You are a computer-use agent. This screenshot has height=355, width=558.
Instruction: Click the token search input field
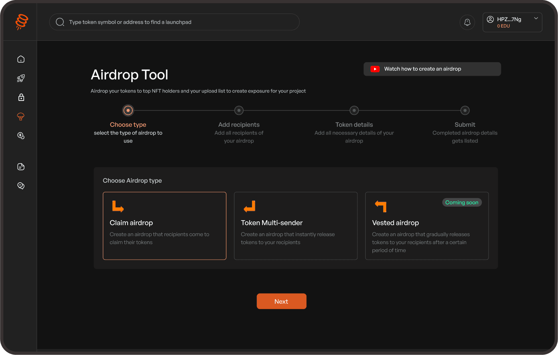pos(174,22)
